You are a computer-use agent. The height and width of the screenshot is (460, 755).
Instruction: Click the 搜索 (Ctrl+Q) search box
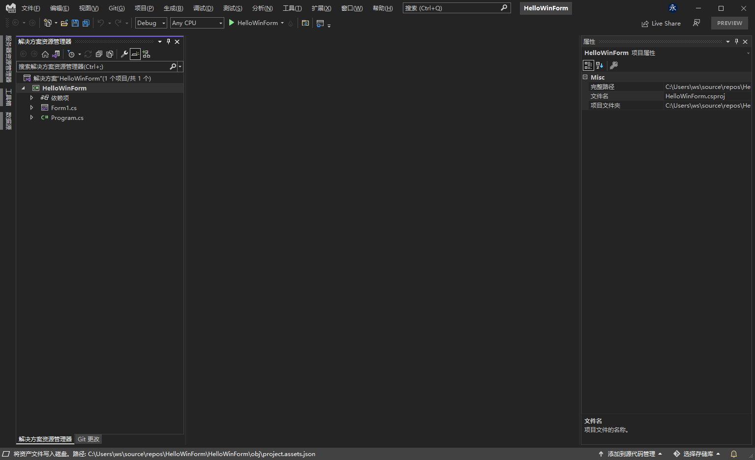pos(456,8)
